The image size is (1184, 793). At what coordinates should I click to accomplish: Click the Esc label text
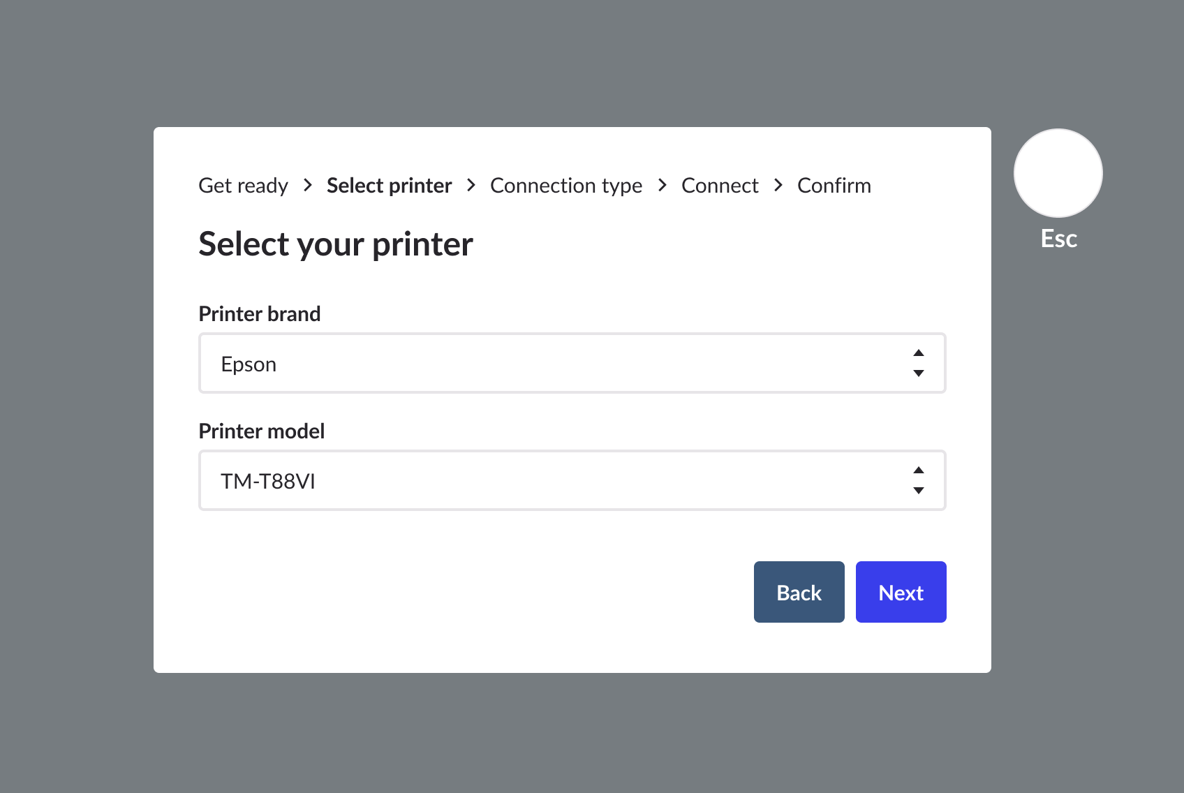point(1058,239)
